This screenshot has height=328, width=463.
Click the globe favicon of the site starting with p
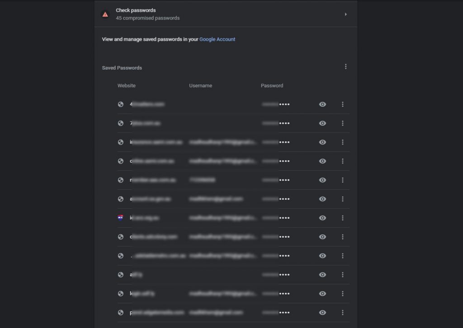[x=120, y=312]
